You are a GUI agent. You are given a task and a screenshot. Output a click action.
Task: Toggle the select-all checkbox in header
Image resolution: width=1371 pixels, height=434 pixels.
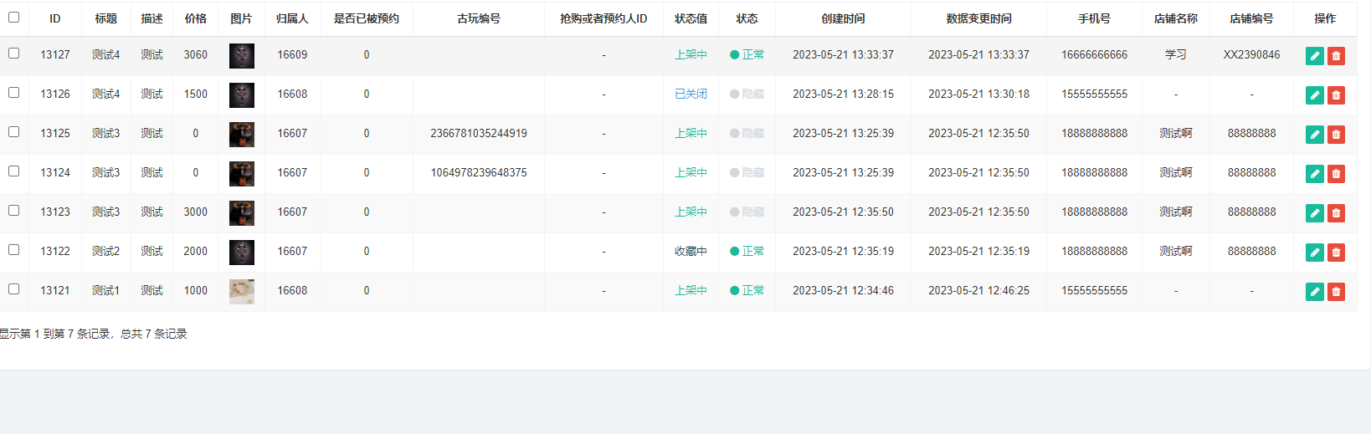pos(13,18)
